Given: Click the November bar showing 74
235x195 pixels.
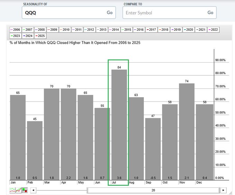Looking at the screenshot, I should pos(186,131).
